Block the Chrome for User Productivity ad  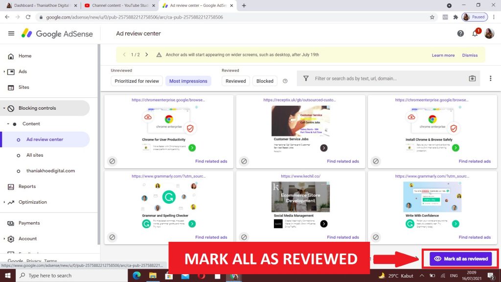coord(112,161)
